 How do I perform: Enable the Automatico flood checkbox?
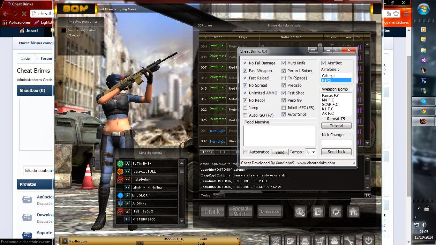[x=245, y=152]
